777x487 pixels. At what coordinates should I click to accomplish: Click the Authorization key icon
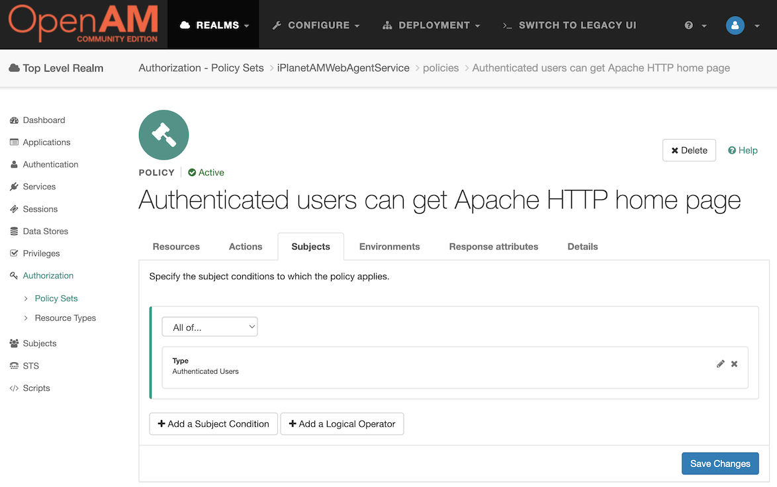tap(14, 275)
